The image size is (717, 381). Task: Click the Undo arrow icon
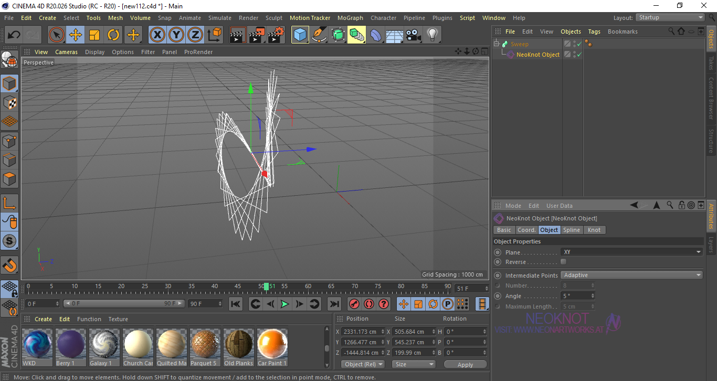coord(14,35)
